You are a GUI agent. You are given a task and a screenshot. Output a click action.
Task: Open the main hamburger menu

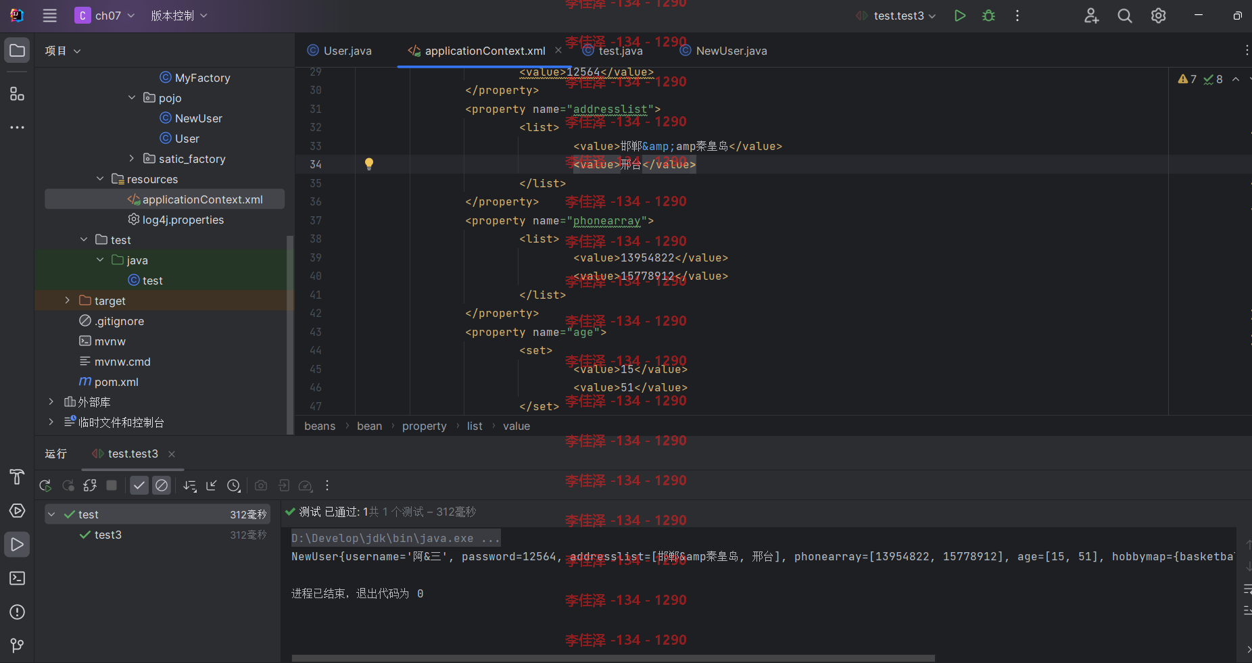pyautogui.click(x=50, y=16)
